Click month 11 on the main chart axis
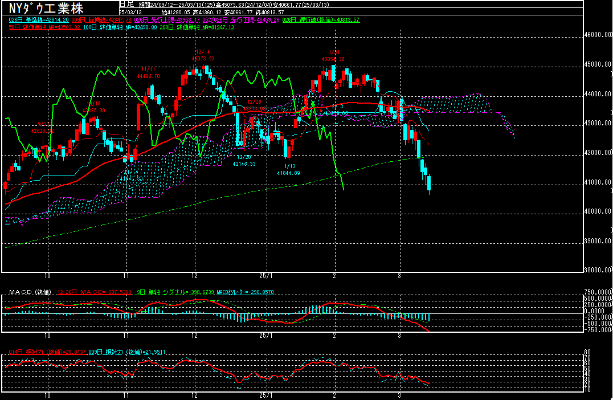 click(x=126, y=276)
